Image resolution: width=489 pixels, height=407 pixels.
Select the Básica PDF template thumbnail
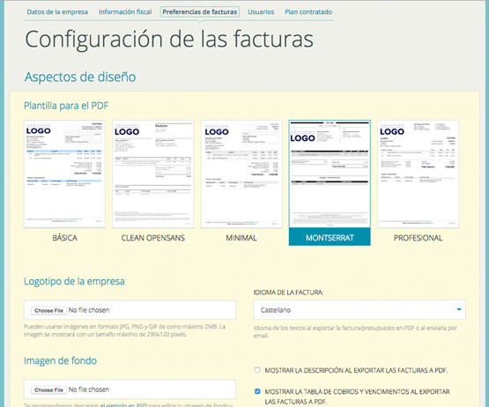click(64, 174)
